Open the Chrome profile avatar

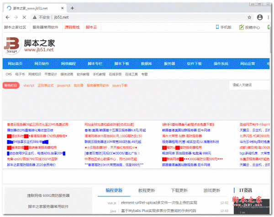[259, 17]
